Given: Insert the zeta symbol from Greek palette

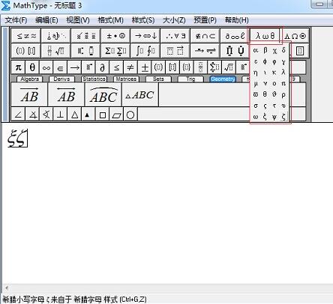Looking at the screenshot, I should coord(283,116).
